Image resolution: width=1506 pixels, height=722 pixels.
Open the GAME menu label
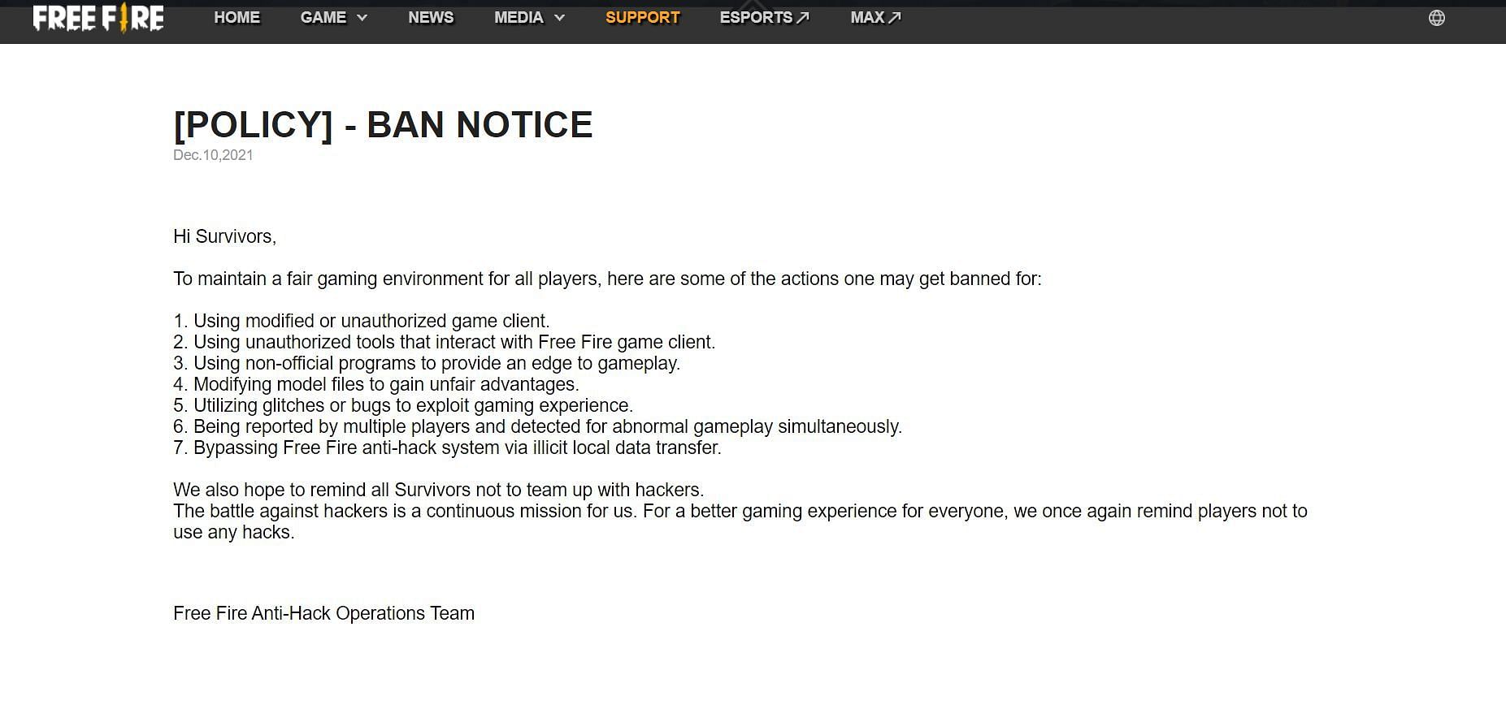pos(323,18)
